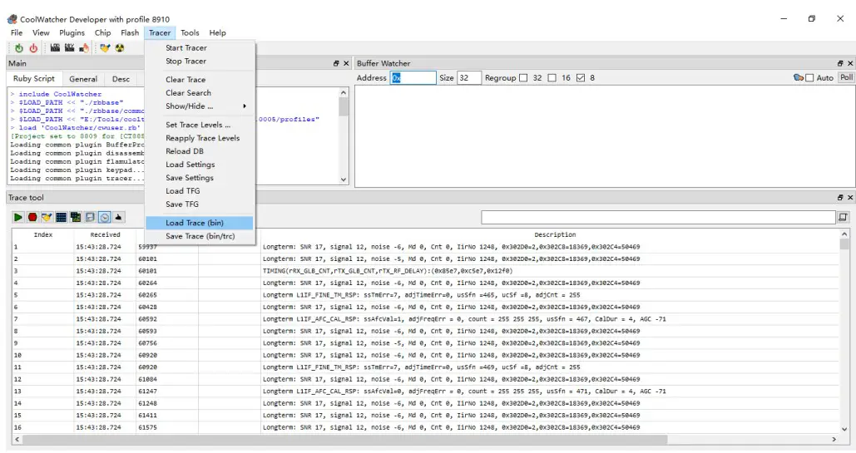Click the yellow radiation icon in toolbar
Viewport: 856px width, 453px height.
(x=119, y=48)
